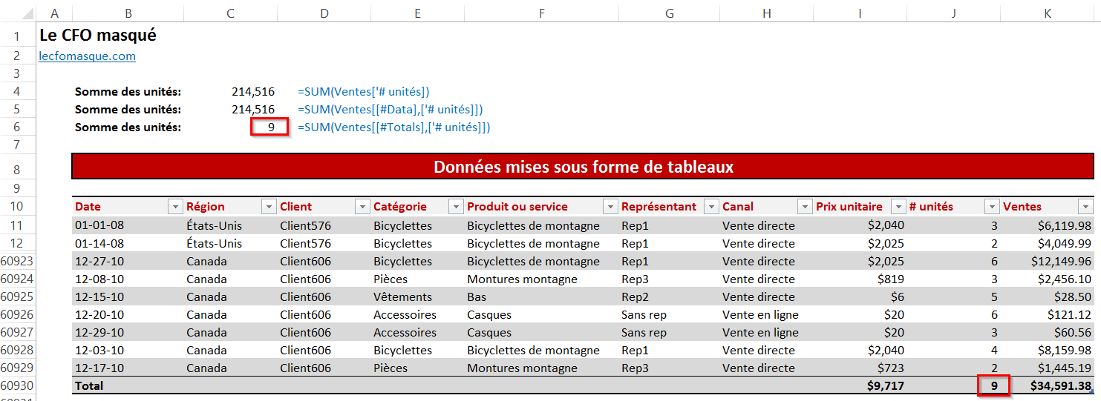Select the # unités total cell

click(993, 386)
